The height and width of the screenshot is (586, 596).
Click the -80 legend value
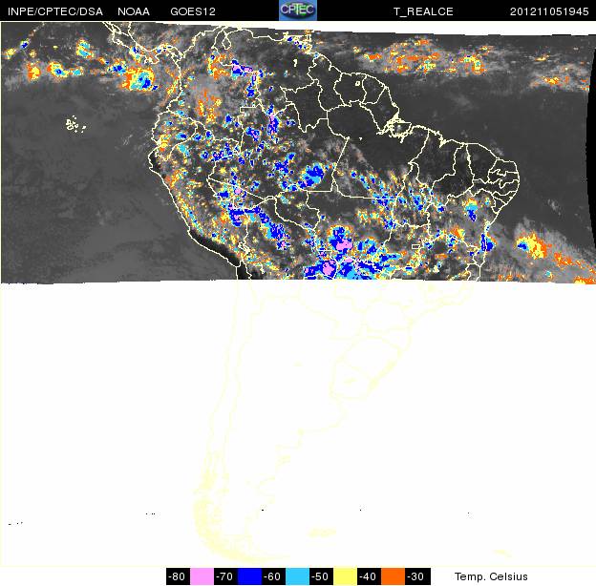(x=178, y=576)
